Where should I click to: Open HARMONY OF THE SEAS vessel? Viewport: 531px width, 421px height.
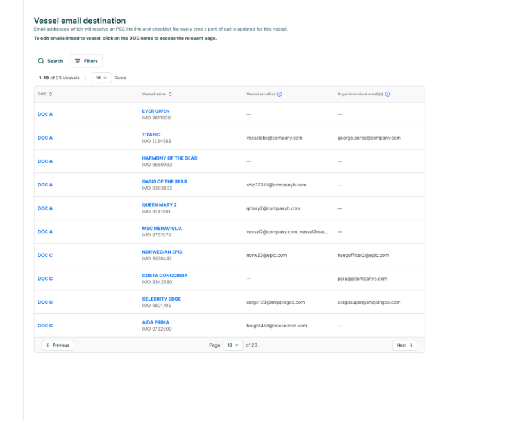click(x=169, y=158)
